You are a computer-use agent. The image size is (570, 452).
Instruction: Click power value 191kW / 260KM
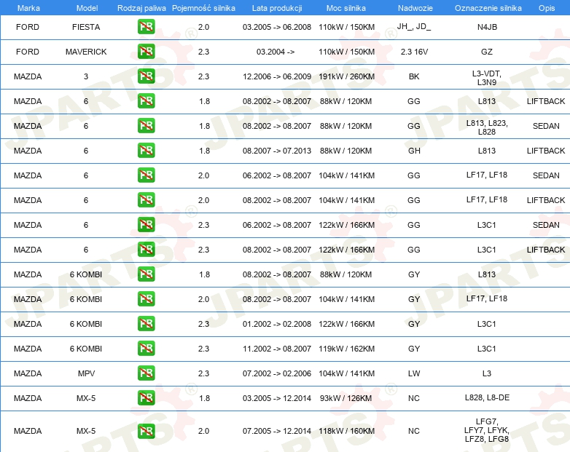point(347,76)
